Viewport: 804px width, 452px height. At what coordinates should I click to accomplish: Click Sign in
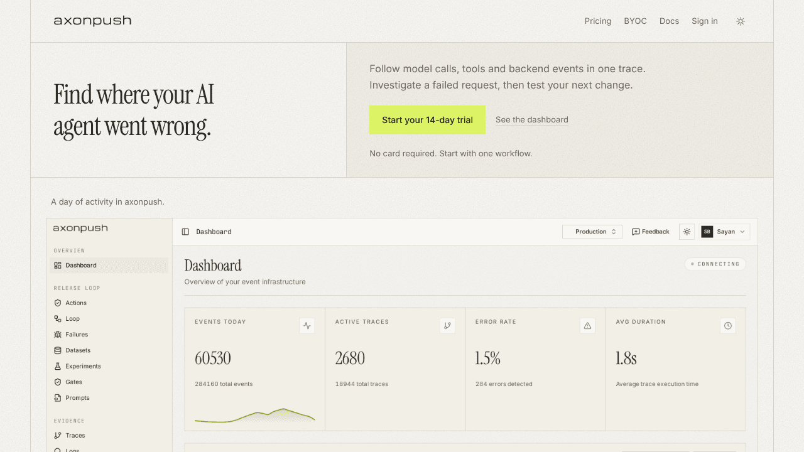[705, 21]
